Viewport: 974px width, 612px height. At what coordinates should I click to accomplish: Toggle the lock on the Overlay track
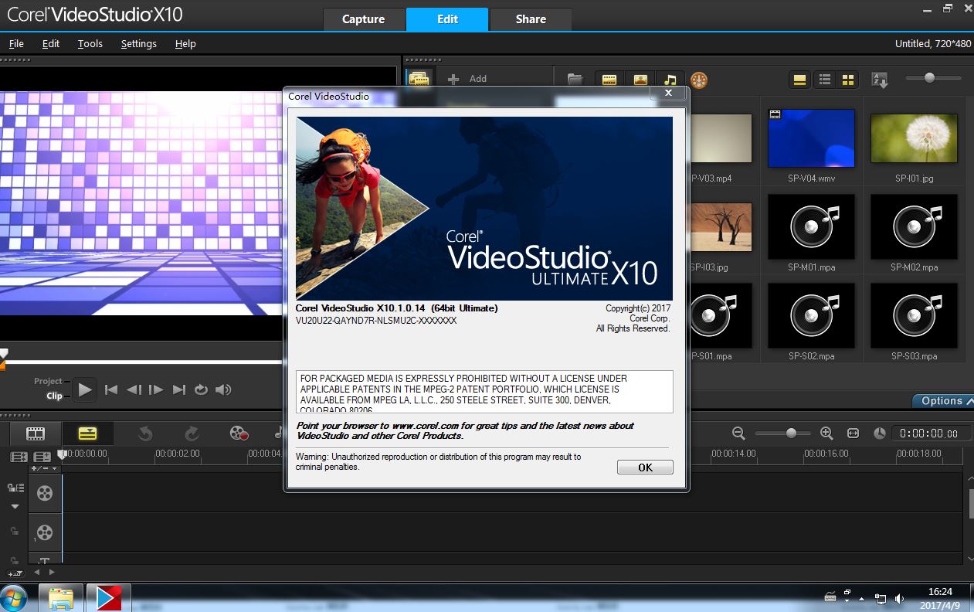click(15, 531)
